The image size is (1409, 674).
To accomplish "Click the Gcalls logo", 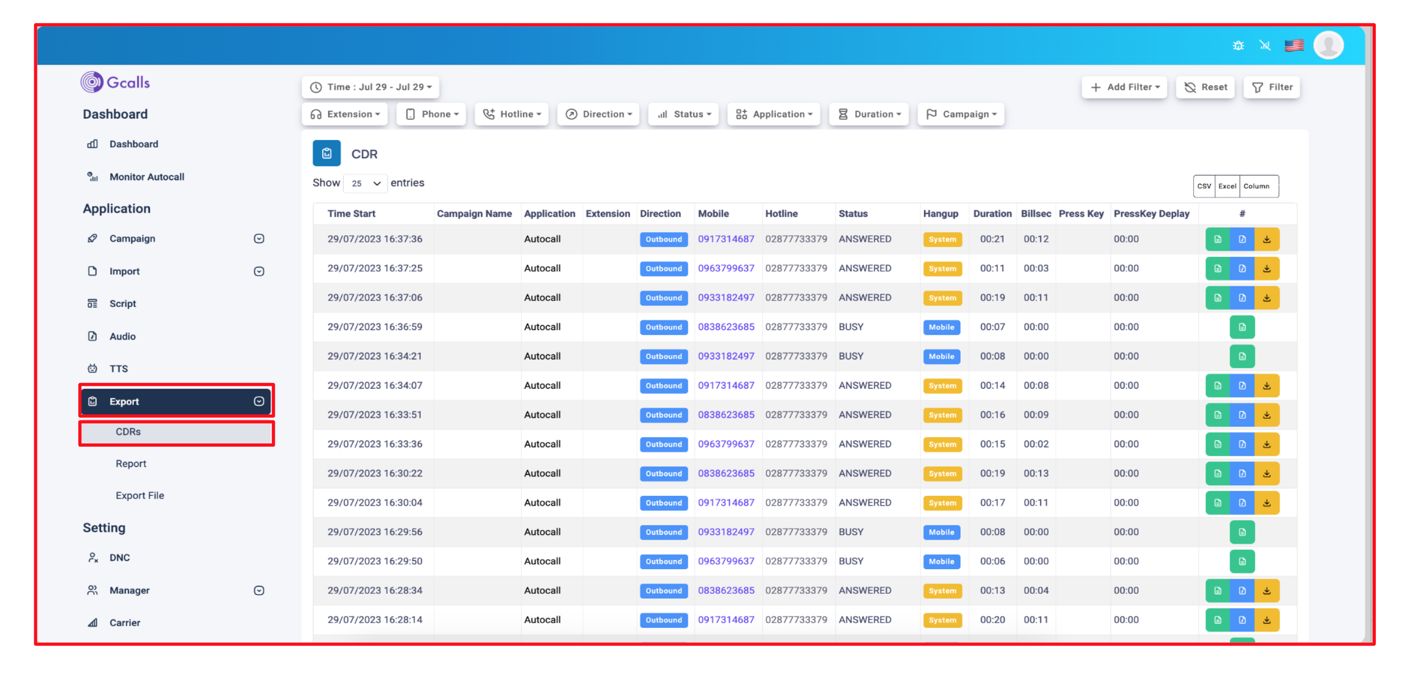I will click(x=116, y=82).
